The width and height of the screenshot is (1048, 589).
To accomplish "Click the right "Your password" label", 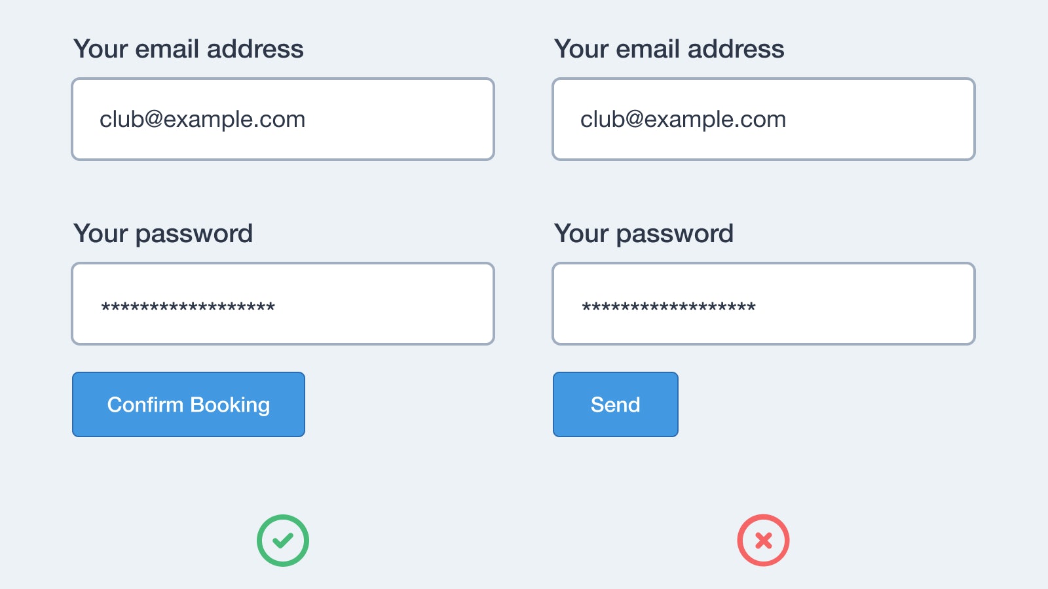I will [643, 234].
